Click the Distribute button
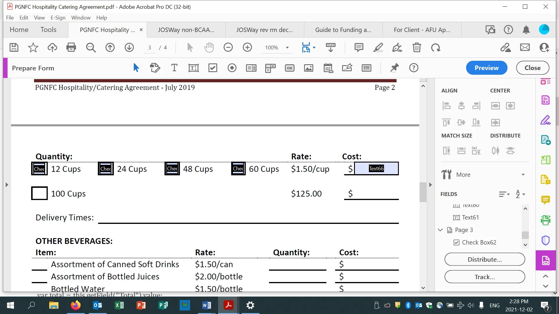Viewport: 559px width, 314px height. [x=484, y=259]
